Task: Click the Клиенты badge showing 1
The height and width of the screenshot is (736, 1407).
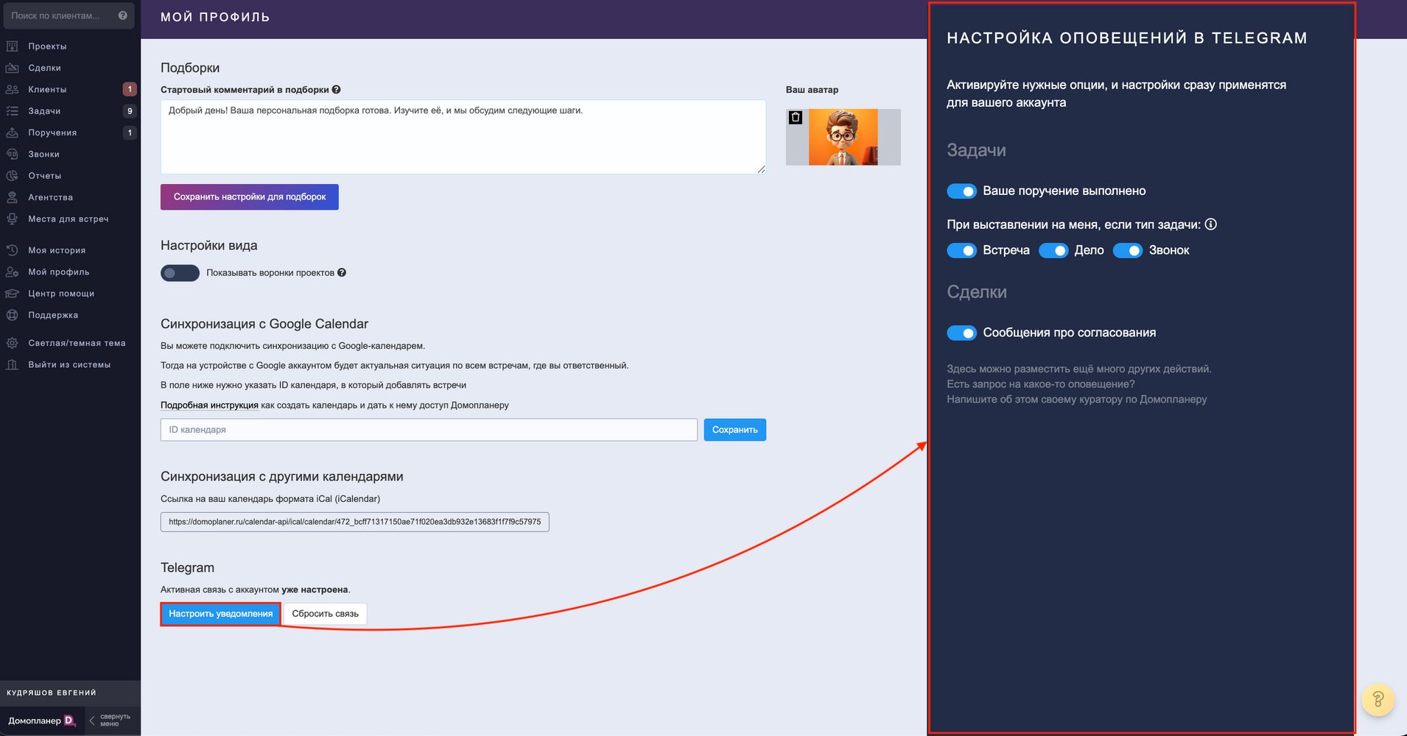Action: coord(130,89)
